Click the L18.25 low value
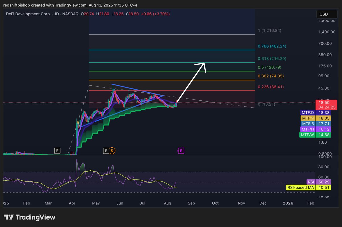342x227 pixels. (117, 14)
